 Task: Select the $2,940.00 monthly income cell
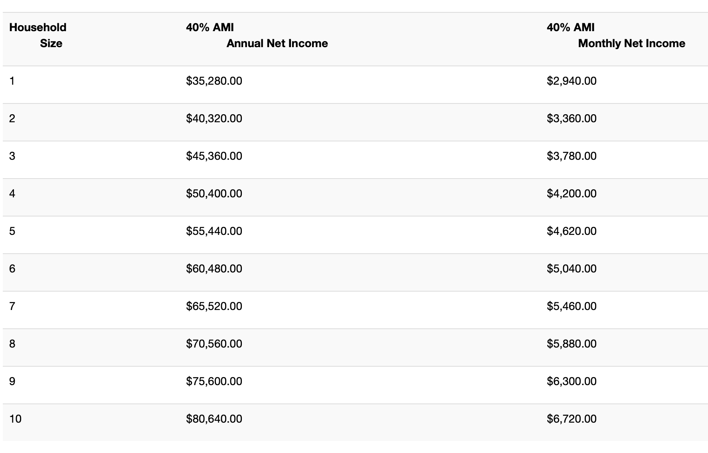click(x=572, y=81)
